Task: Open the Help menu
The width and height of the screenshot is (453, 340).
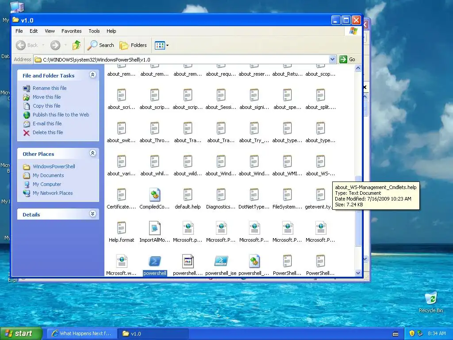Action: click(x=111, y=31)
